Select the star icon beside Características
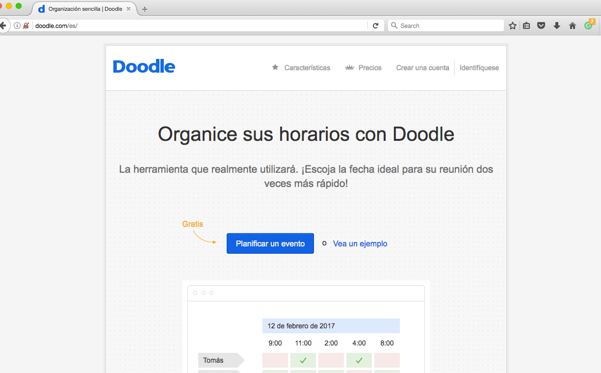Screen dimensions: 601x373 tap(275, 67)
